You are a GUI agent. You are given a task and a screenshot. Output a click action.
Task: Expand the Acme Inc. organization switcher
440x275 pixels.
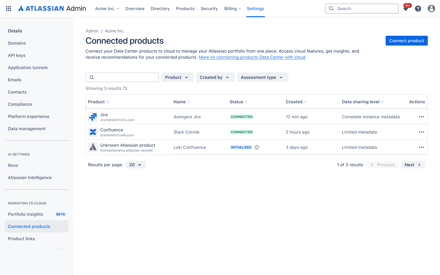pyautogui.click(x=107, y=9)
